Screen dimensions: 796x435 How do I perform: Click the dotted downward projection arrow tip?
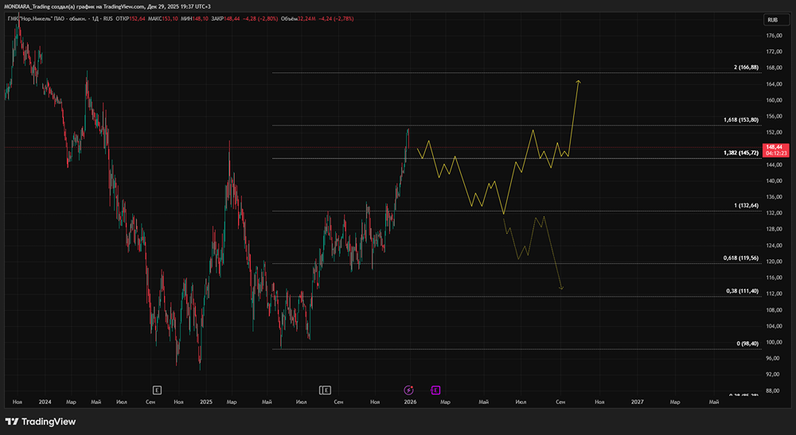pos(561,288)
